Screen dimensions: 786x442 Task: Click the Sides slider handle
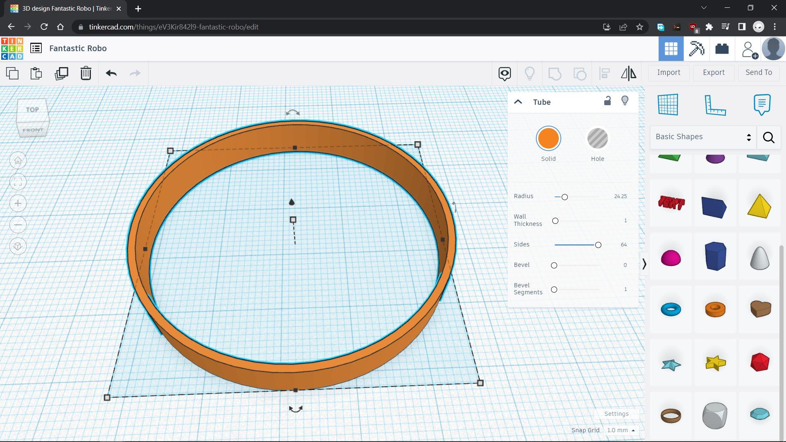coord(598,245)
